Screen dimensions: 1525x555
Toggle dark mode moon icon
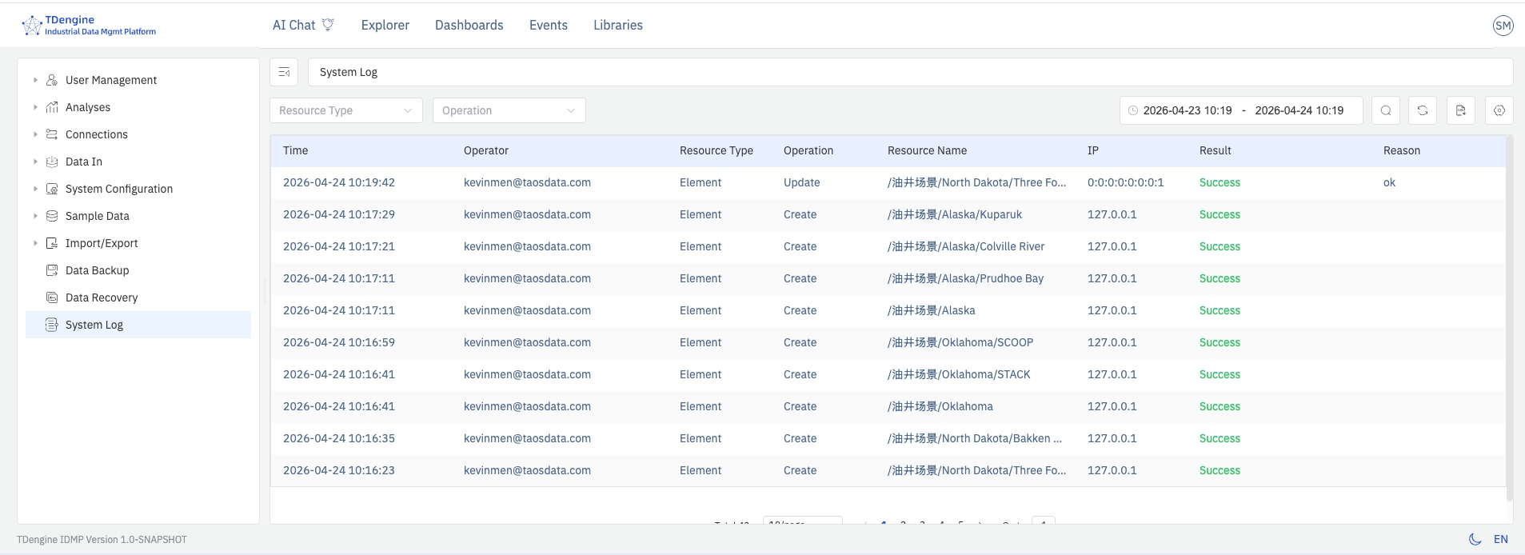(x=1475, y=539)
